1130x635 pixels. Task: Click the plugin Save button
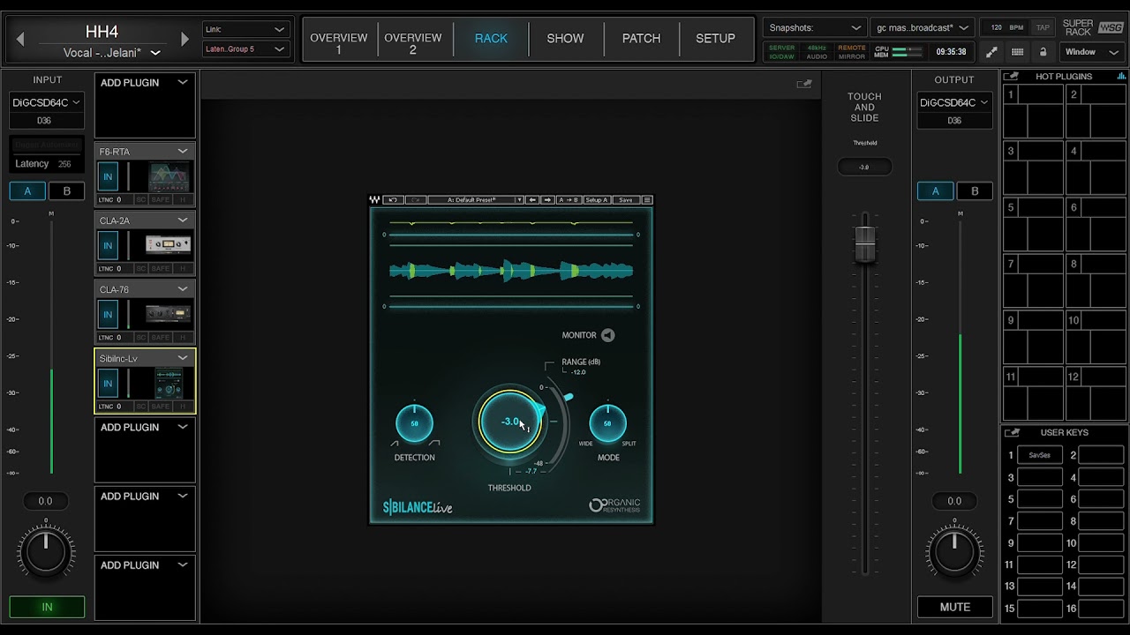(x=625, y=200)
